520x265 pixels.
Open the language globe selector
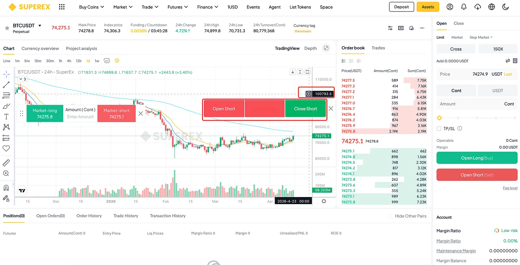(x=492, y=7)
